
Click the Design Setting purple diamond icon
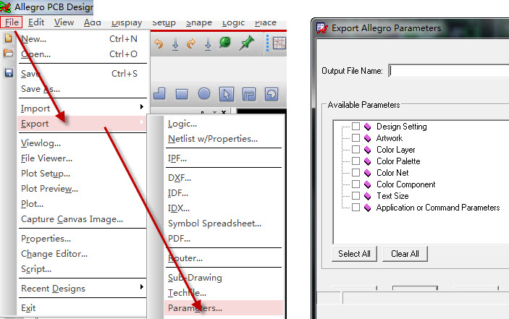(368, 127)
